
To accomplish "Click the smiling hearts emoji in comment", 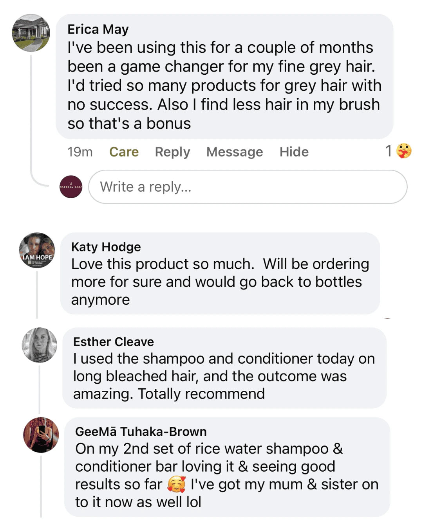I will click(x=176, y=485).
